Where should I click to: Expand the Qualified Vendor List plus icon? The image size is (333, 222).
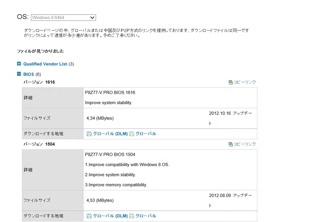[19, 64]
